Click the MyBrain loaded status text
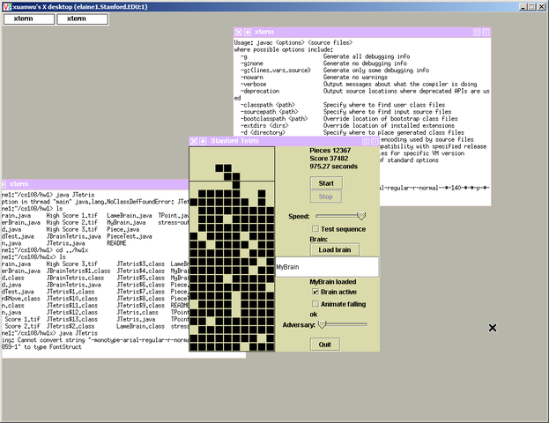 pos(332,282)
